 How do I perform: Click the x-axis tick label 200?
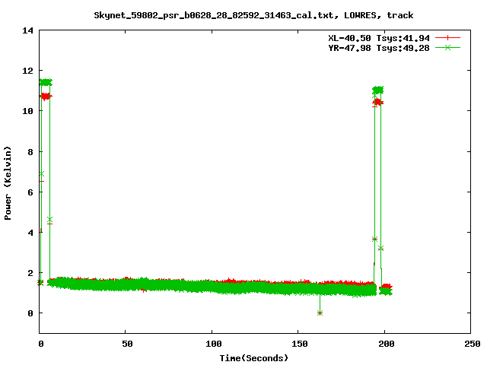click(x=386, y=344)
